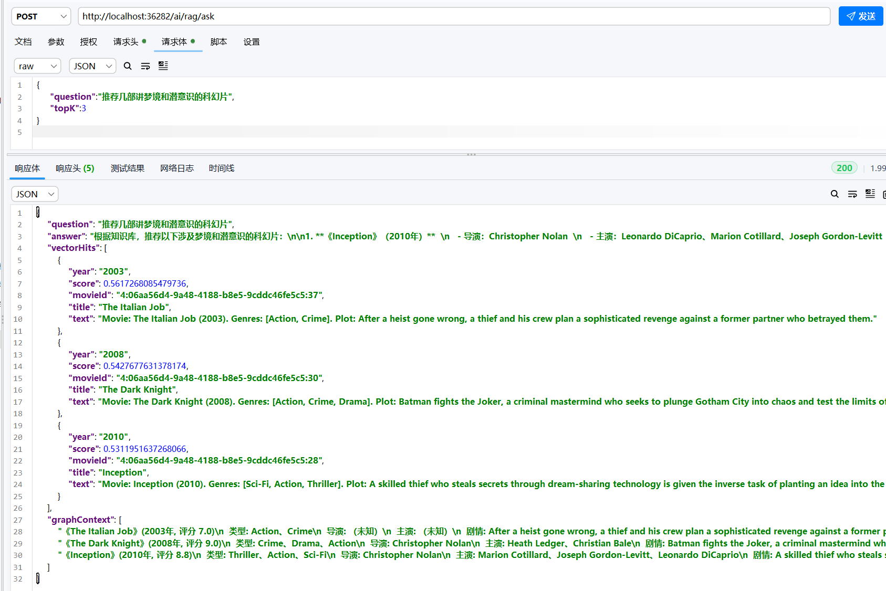Click the score value 0.5311951637268066
Viewport: 886px width, 591px height.
pos(144,449)
